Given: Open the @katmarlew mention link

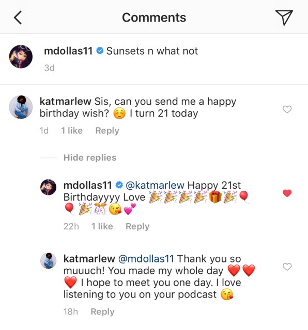Looking at the screenshot, I should (x=155, y=186).
